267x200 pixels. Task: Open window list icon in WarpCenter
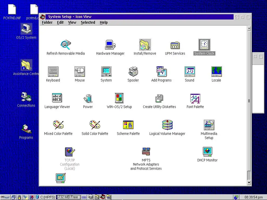(x=14, y=197)
